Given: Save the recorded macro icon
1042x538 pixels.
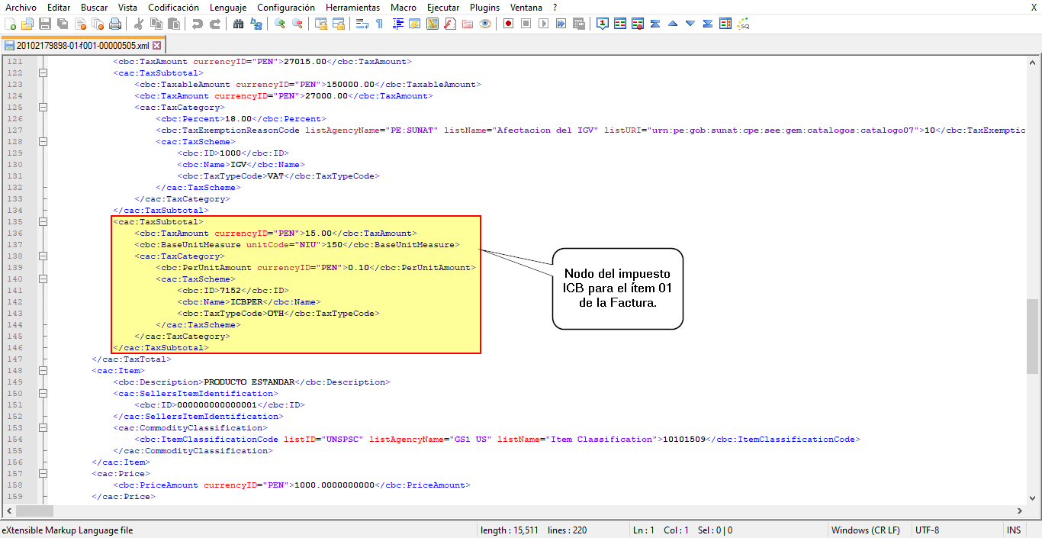Looking at the screenshot, I should [x=578, y=24].
